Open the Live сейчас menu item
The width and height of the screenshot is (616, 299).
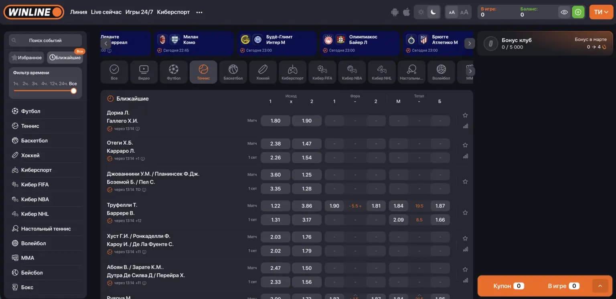click(106, 12)
